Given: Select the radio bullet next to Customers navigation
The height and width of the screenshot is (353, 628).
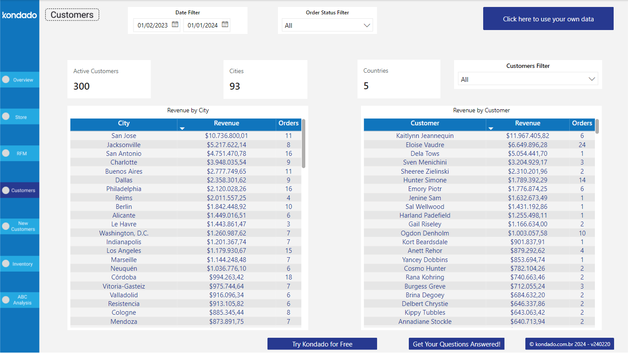Looking at the screenshot, I should [6, 190].
